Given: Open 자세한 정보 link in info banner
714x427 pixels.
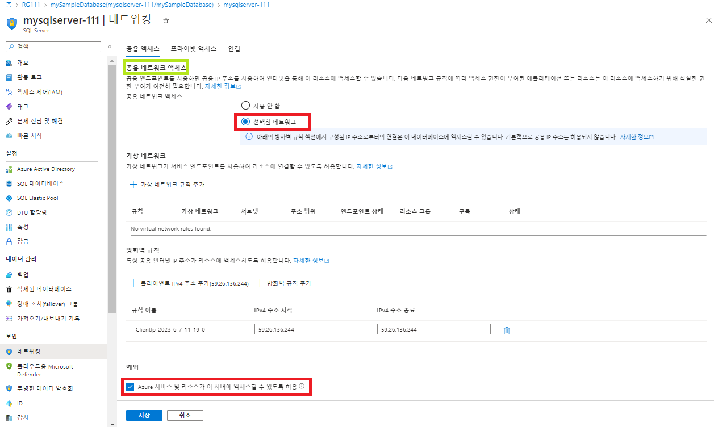Looking at the screenshot, I should [637, 137].
